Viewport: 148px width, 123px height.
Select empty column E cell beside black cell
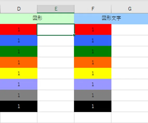[x=56, y=106]
